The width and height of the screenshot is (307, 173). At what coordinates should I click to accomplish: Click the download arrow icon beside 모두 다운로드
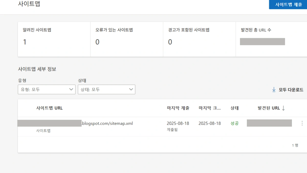(x=274, y=89)
